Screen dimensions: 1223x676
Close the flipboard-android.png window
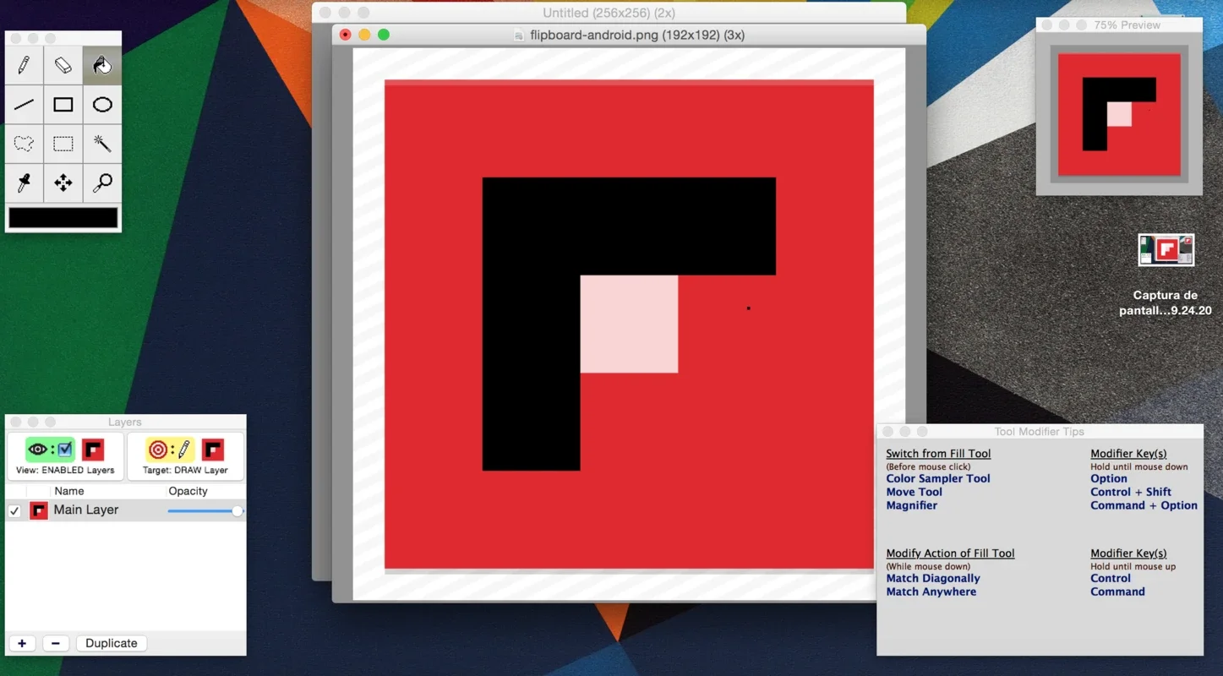[x=345, y=35]
